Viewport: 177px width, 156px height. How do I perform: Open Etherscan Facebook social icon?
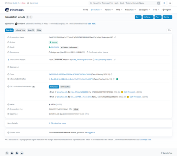[x=17, y=153]
